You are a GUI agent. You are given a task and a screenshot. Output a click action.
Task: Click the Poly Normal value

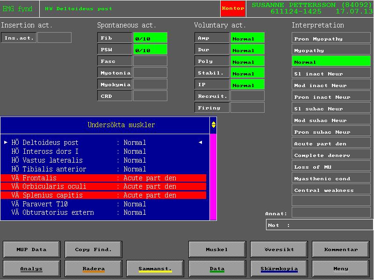coord(247,61)
